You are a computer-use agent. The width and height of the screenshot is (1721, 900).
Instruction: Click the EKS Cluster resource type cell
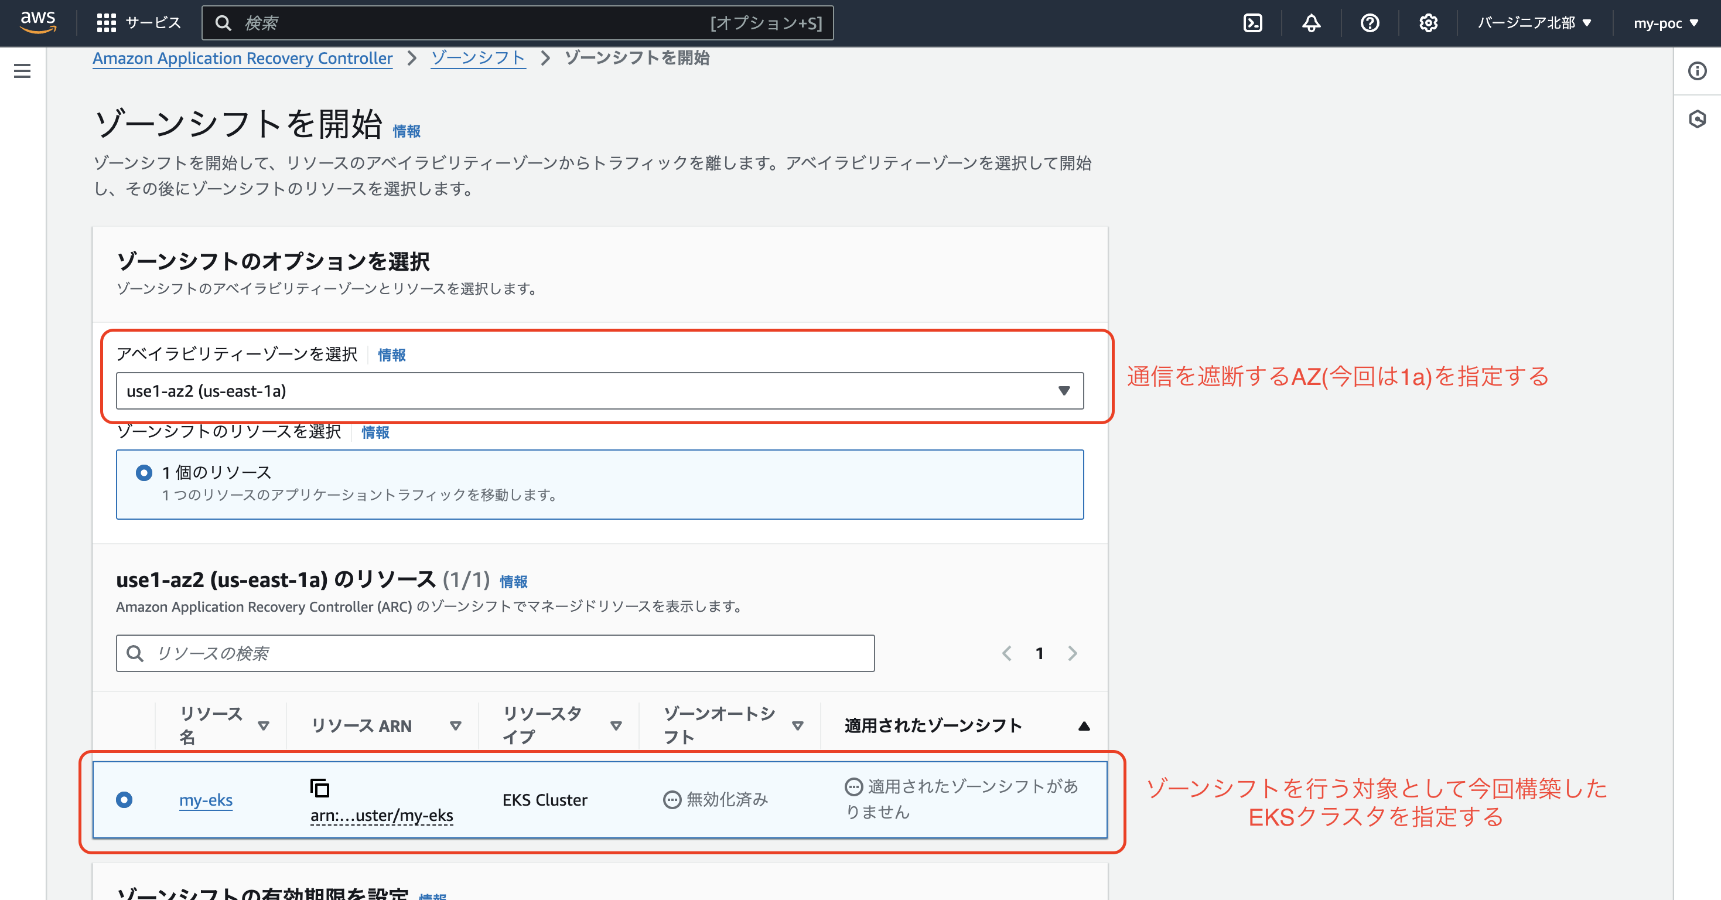point(545,800)
